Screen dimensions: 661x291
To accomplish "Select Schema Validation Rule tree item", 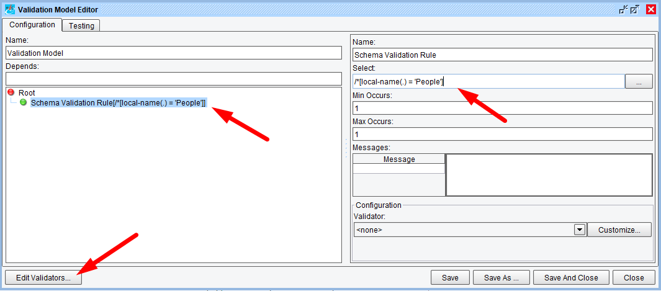I will (118, 102).
